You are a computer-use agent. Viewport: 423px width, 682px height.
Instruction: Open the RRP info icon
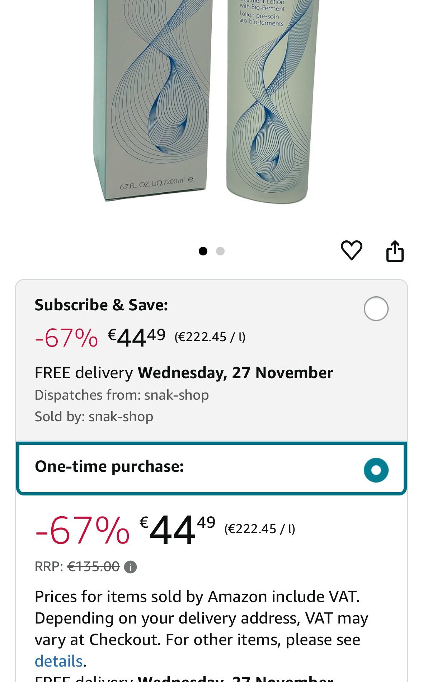tap(130, 567)
